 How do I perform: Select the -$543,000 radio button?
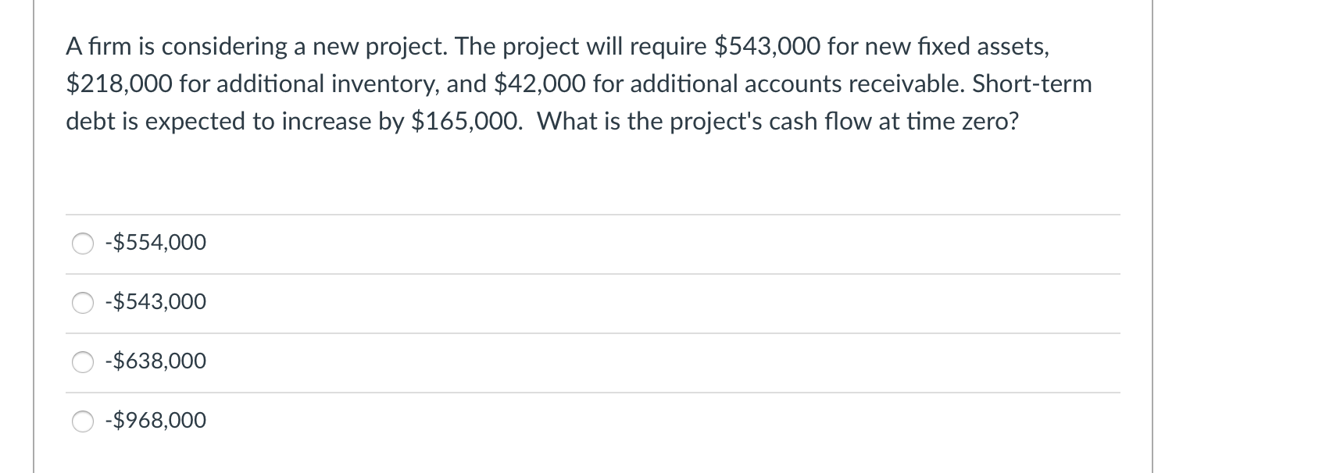pos(84,303)
